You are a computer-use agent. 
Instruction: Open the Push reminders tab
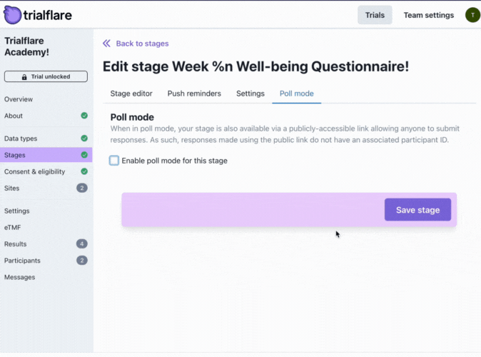[194, 94]
